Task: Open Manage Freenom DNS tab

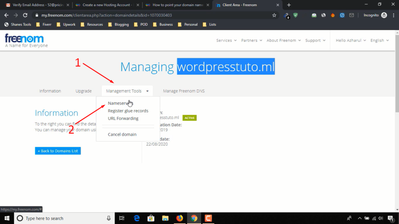Action: 184,91
